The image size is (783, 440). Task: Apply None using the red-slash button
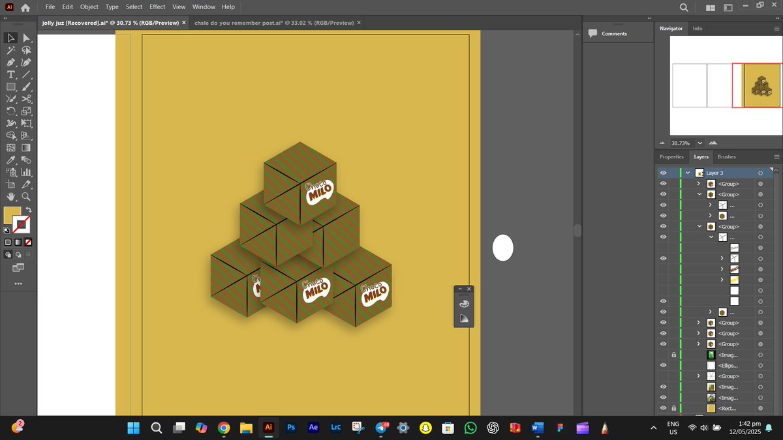click(x=27, y=242)
